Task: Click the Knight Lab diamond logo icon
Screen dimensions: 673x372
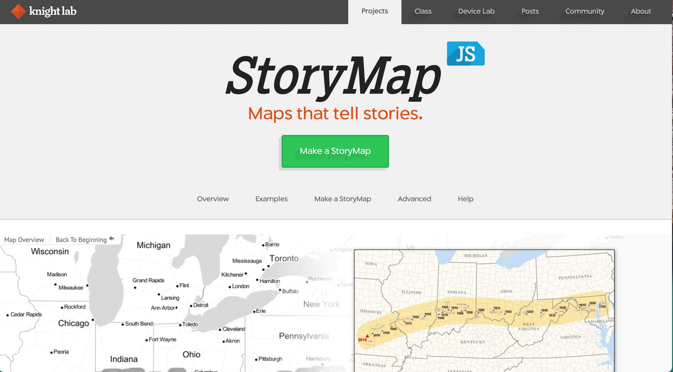Action: pyautogui.click(x=18, y=11)
